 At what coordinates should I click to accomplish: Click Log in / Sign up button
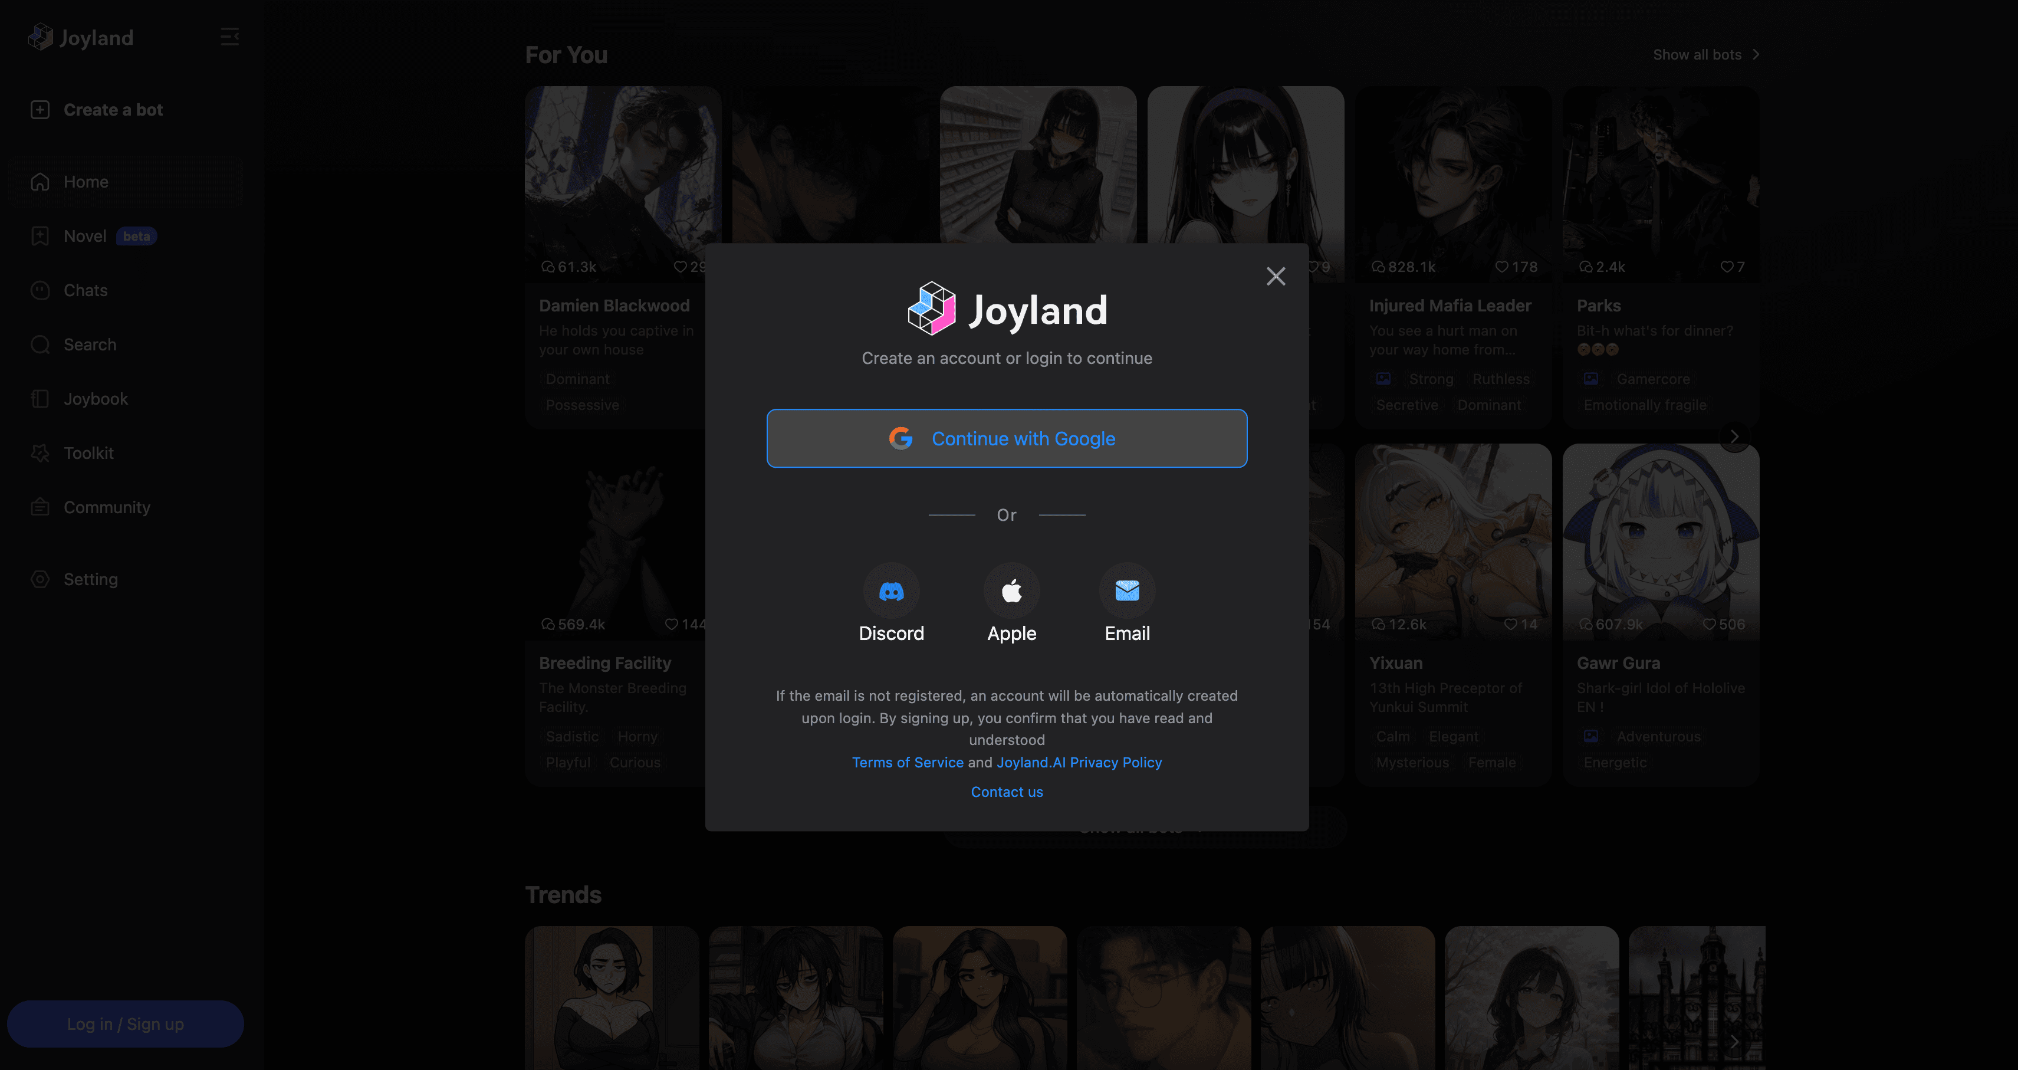(x=126, y=1024)
